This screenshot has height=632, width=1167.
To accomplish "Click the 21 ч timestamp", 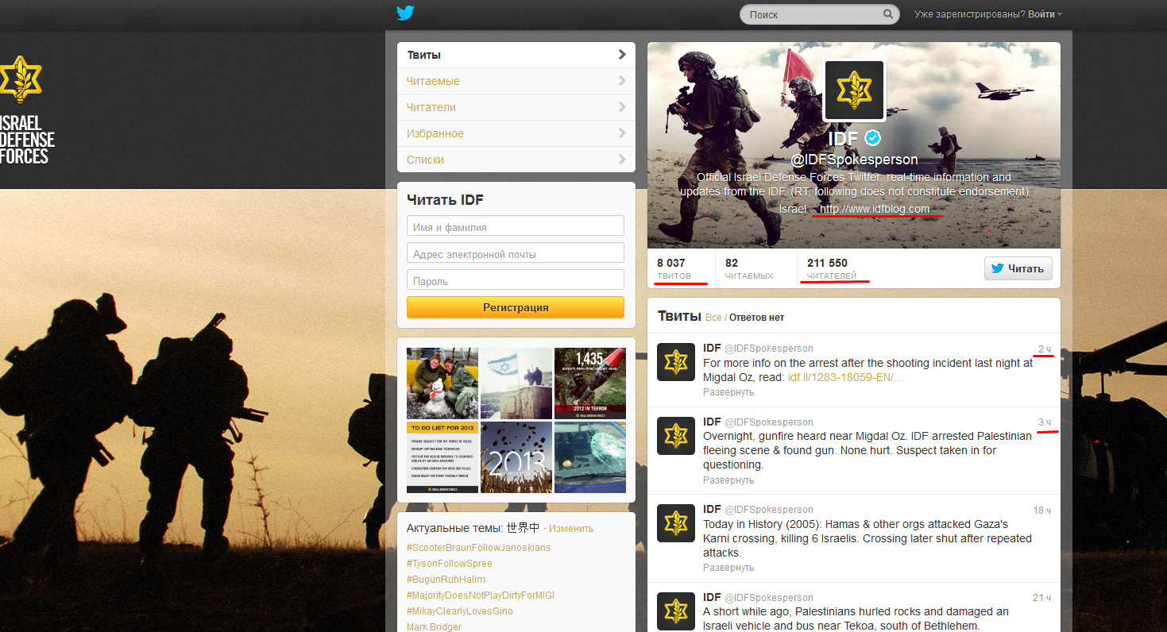I will point(1042,598).
